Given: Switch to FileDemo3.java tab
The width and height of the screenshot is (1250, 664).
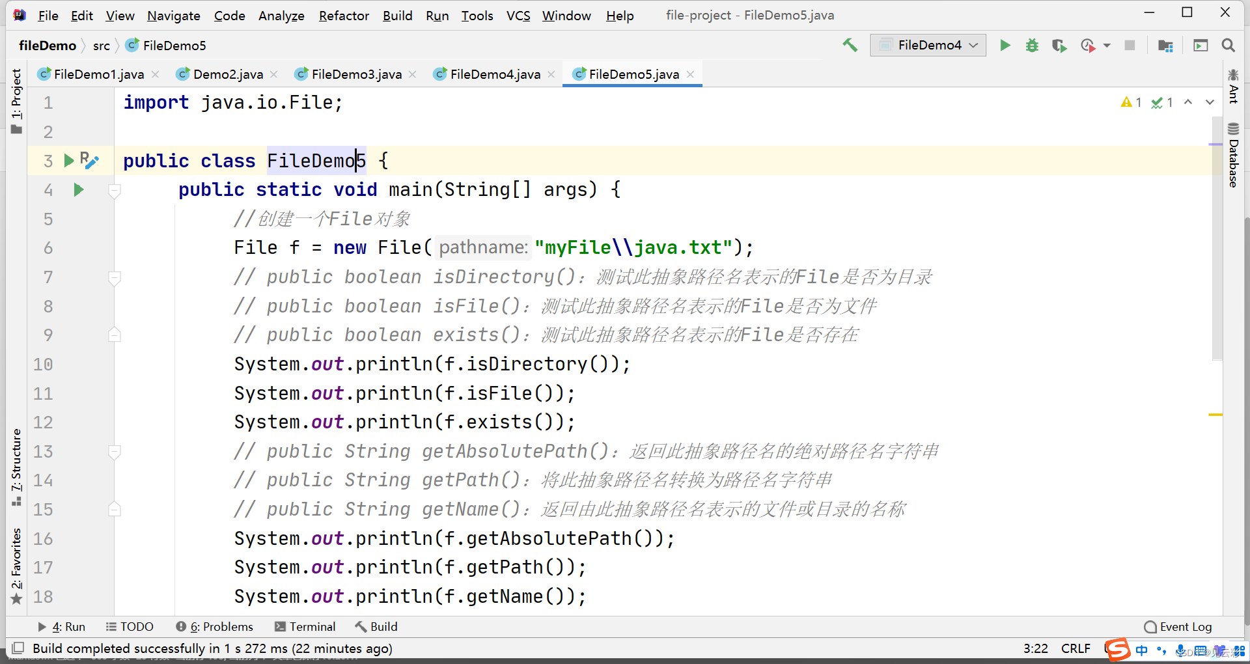Looking at the screenshot, I should point(356,74).
